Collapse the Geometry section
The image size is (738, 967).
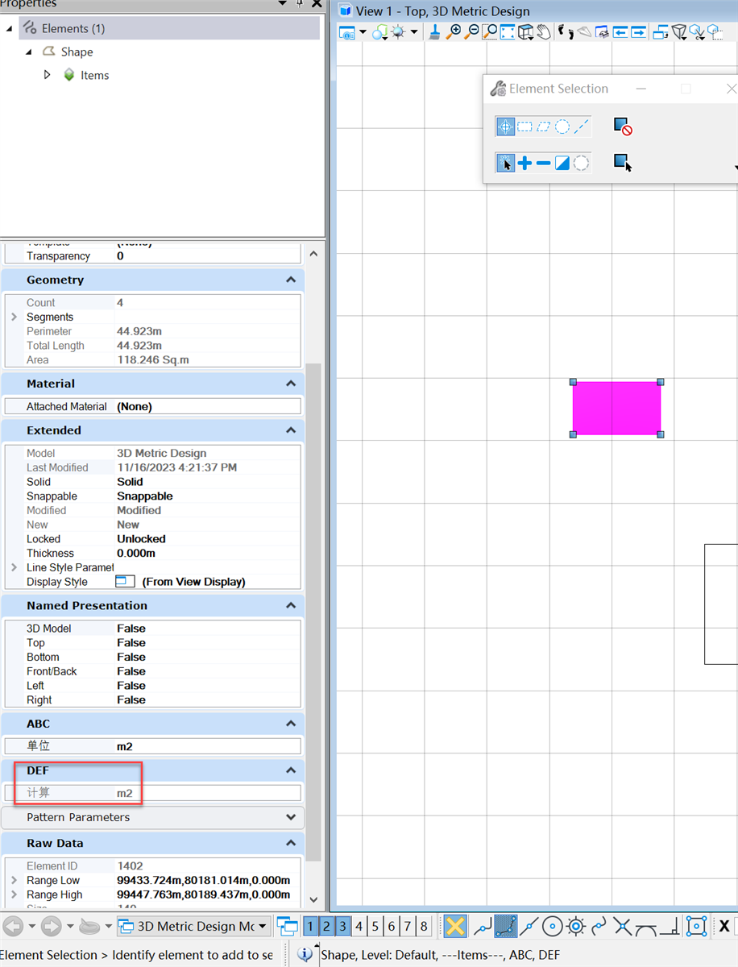pos(290,280)
